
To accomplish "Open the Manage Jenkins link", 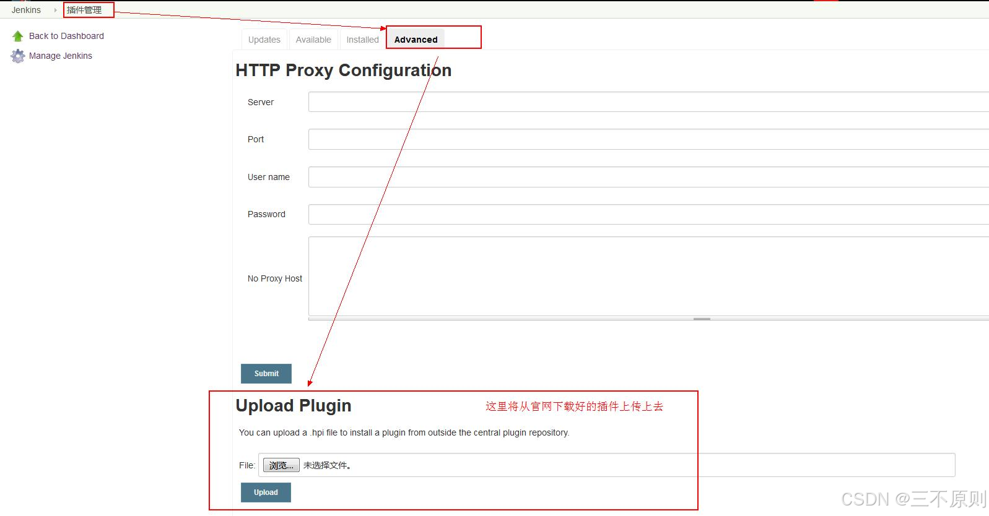I will tap(61, 56).
